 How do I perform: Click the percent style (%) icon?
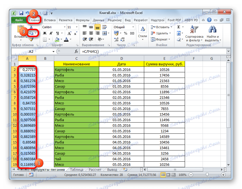tap(125, 33)
